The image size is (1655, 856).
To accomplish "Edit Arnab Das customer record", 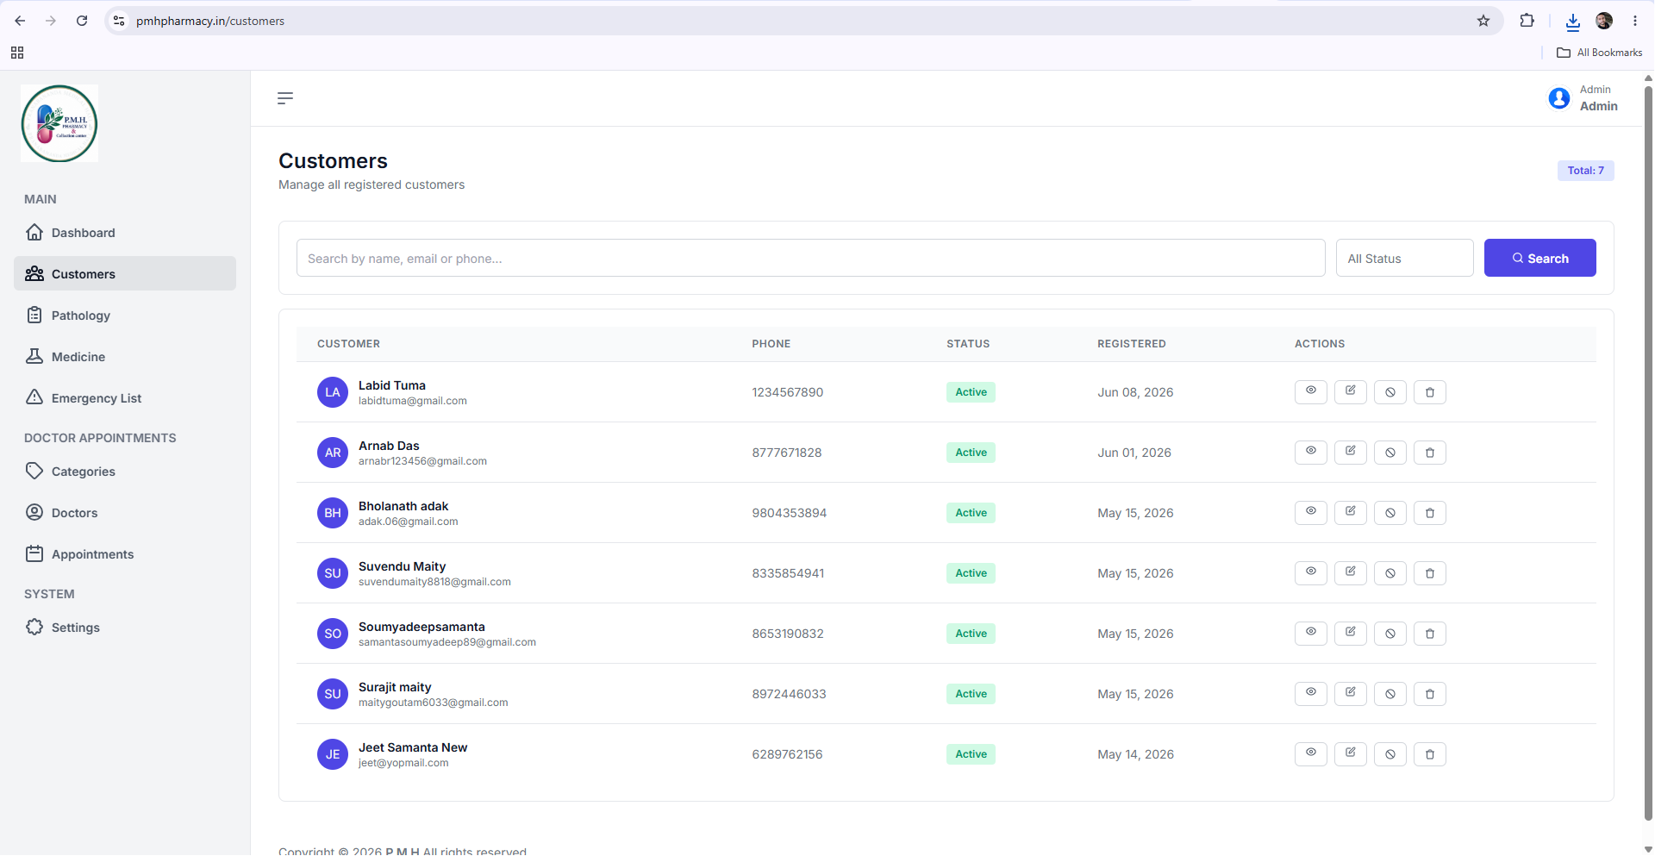I will point(1351,453).
